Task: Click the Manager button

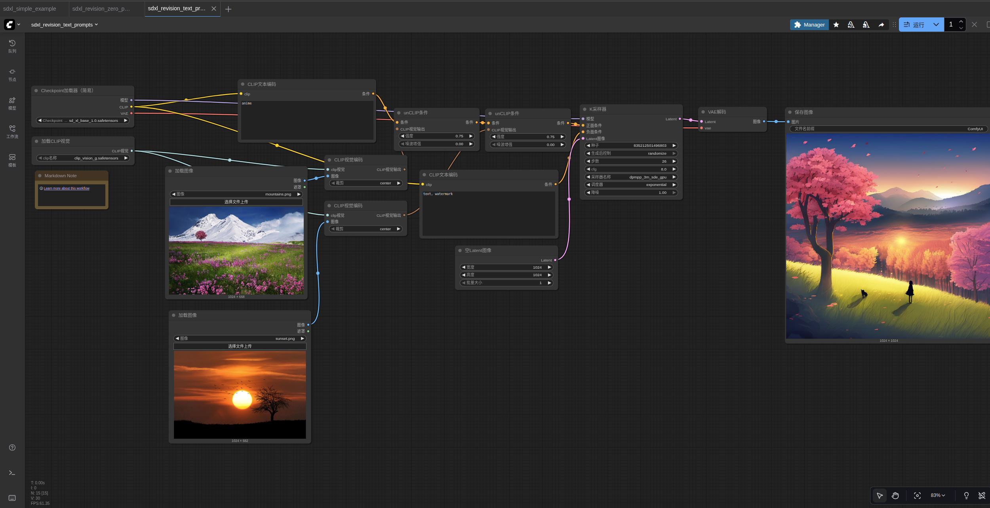Action: coord(809,25)
